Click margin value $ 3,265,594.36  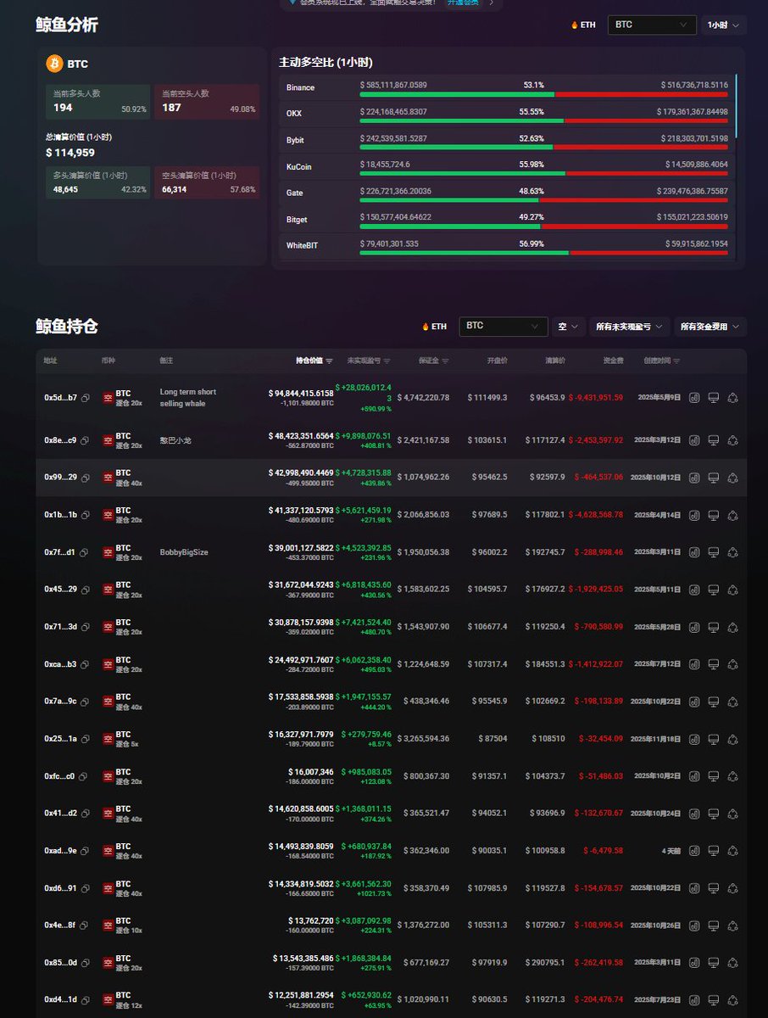[x=423, y=739]
